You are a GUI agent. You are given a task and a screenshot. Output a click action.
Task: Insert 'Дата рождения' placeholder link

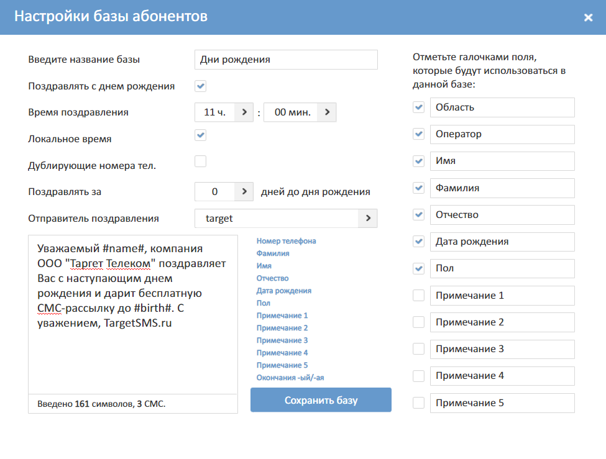tap(283, 291)
